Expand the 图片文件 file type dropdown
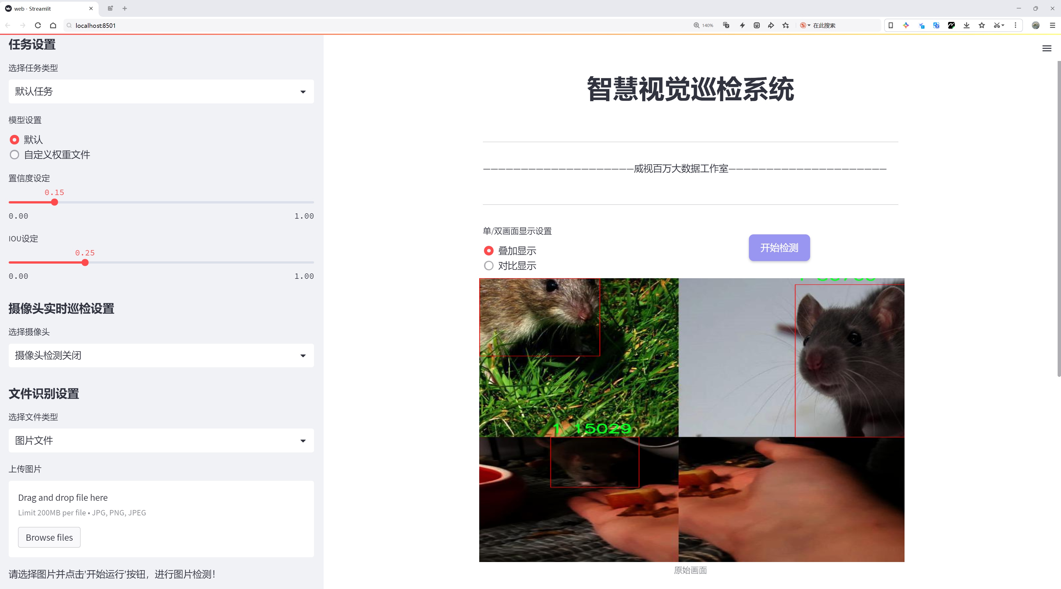Viewport: 1061px width, 589px height. [x=161, y=440]
